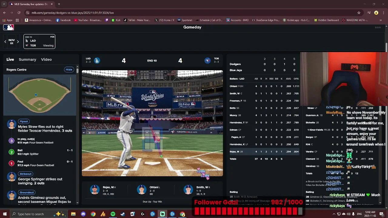Open the Kick bookmark
Image resolution: width=388 pixels, height=218 pixels.
(x=116, y=20)
